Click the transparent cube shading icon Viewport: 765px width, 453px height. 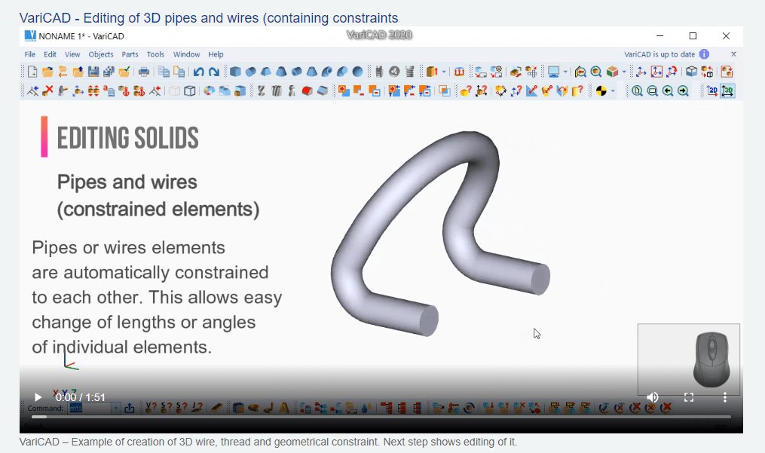coord(175,90)
